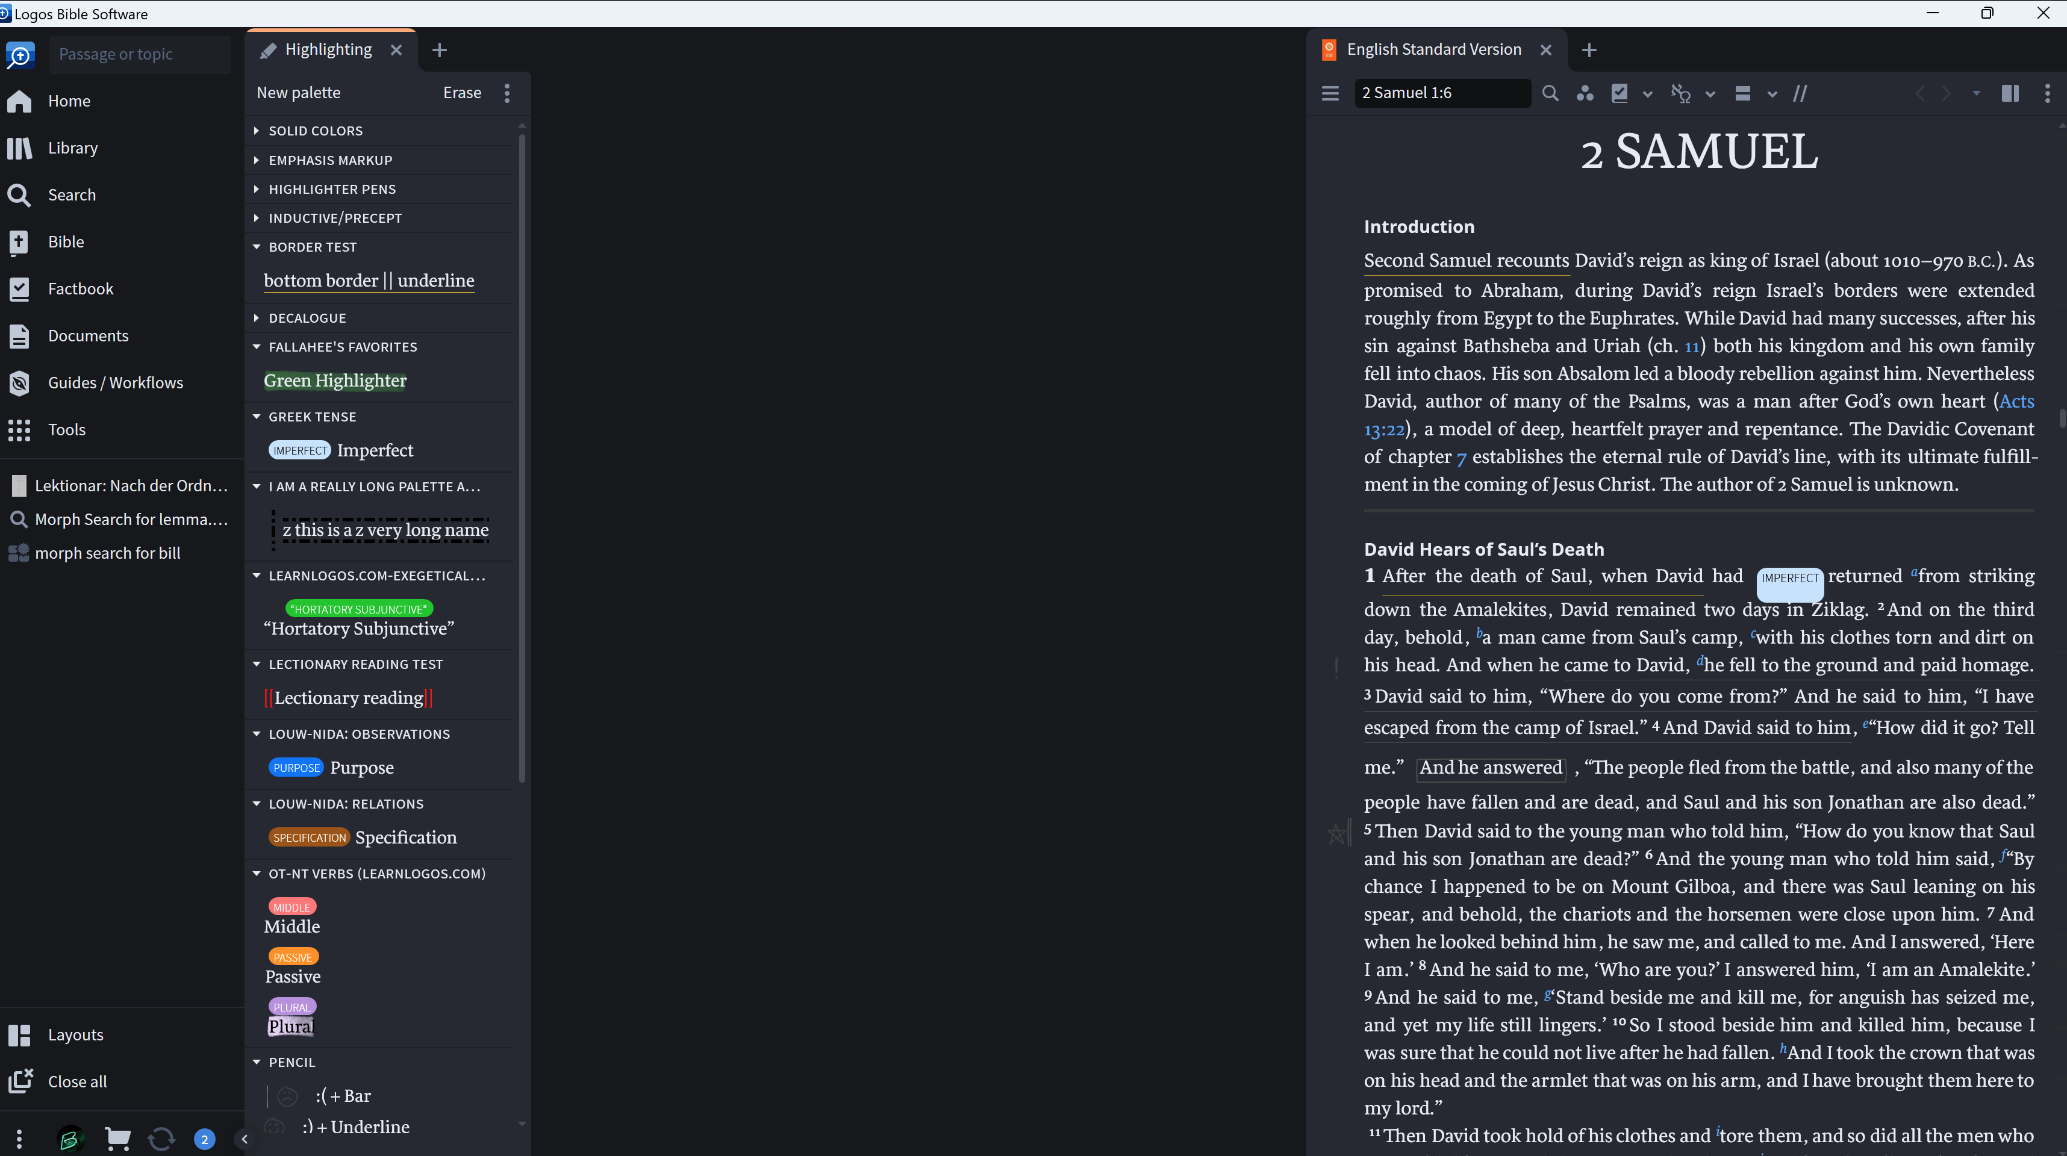Open Guides / Workflows in sidebar
Screen dimensions: 2067x1156
pos(95,383)
